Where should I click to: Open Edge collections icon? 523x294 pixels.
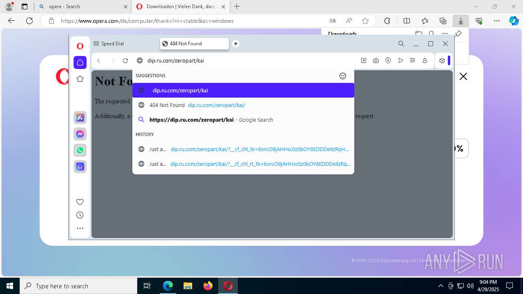[443, 21]
